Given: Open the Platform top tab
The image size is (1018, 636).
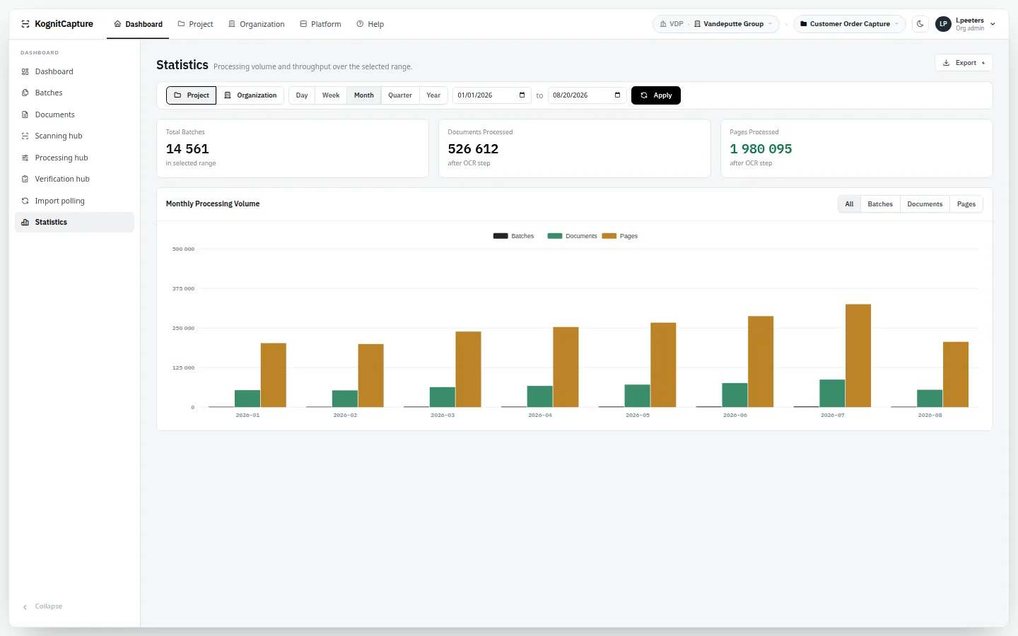Looking at the screenshot, I should click(320, 24).
